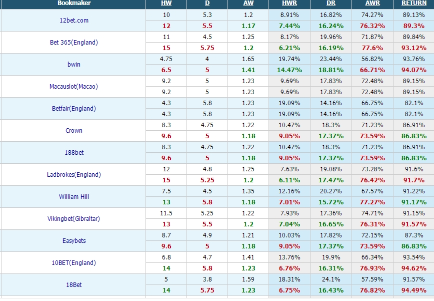Select 12bet.com's 74.27% away win rate

coord(372,15)
